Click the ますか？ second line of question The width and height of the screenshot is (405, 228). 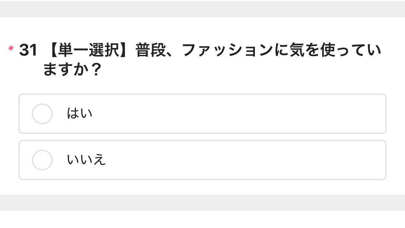pyautogui.click(x=71, y=70)
